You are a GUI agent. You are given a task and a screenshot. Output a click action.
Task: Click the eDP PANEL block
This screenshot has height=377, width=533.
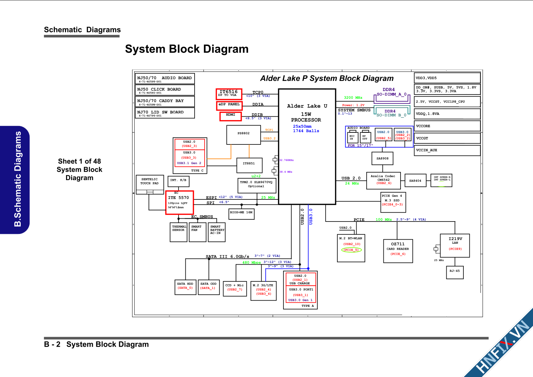click(229, 105)
